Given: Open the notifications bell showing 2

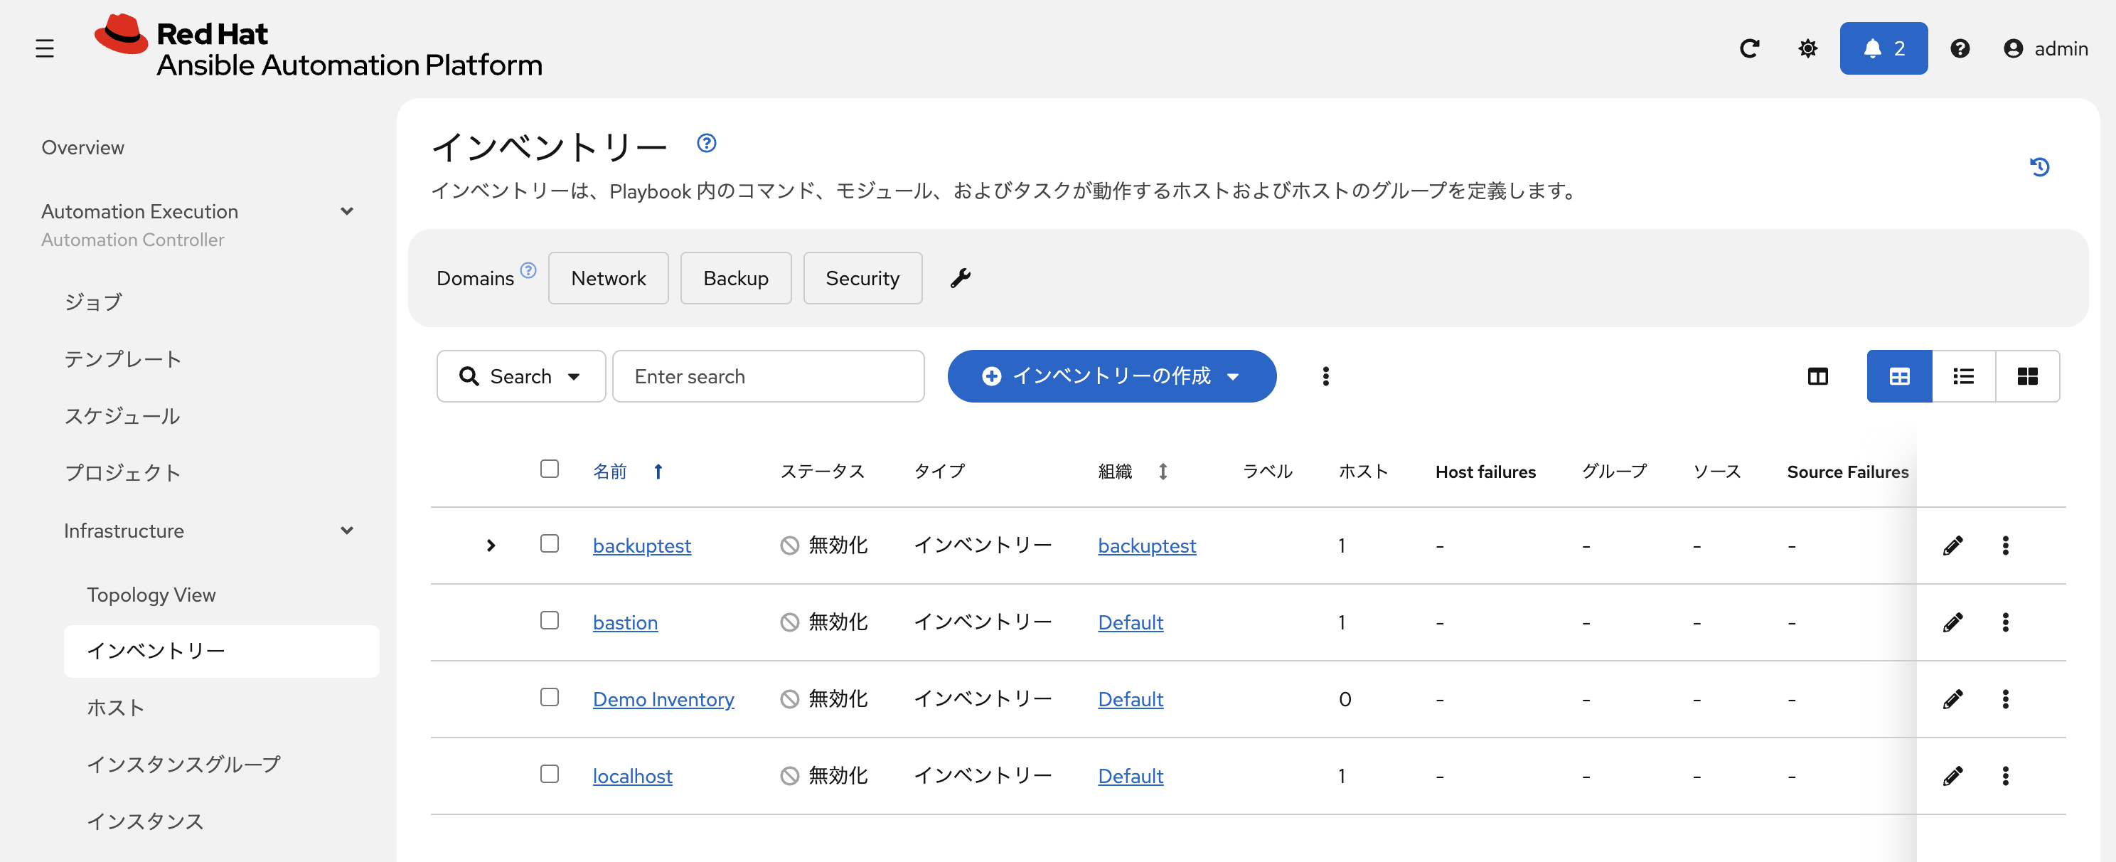Looking at the screenshot, I should click(x=1883, y=48).
